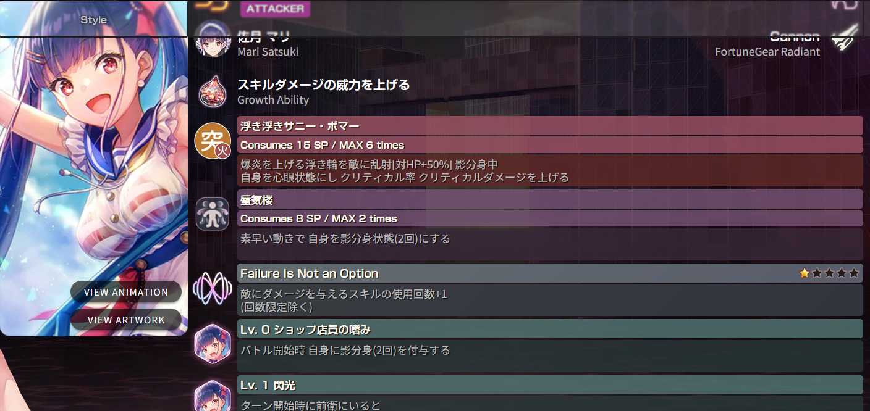870x411 pixels.
Task: Click the FortuneGear Radiant label
Action: 767,52
